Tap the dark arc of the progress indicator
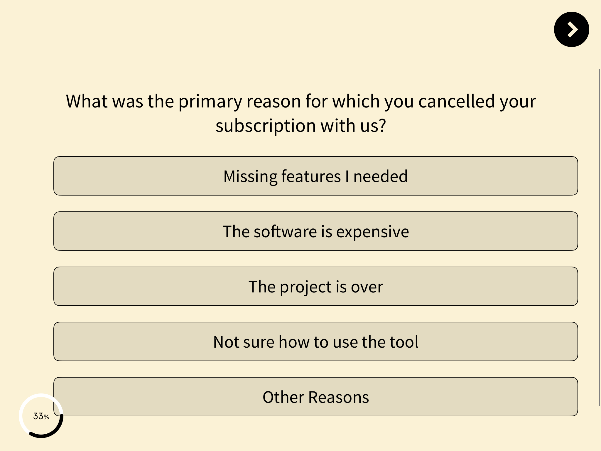Screen dimensions: 601x451 click(56, 430)
